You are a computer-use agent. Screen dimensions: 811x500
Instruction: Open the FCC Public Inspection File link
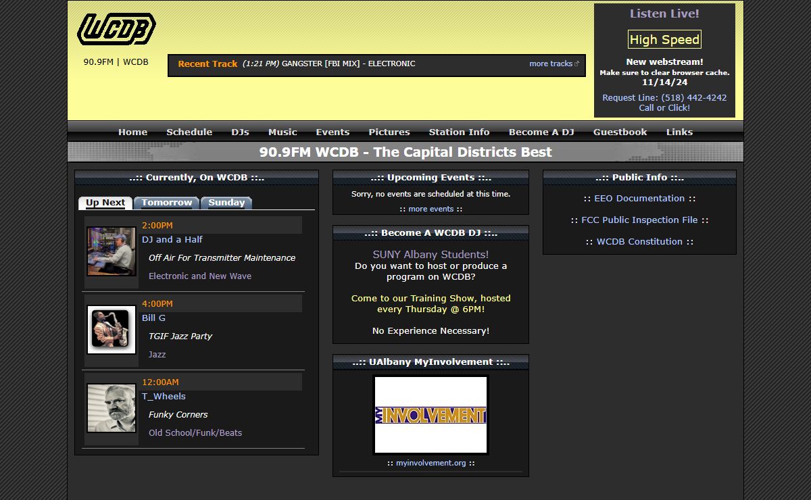coord(639,220)
